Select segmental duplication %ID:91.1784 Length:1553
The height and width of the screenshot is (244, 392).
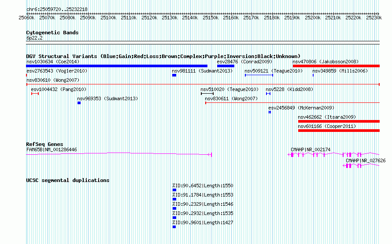[x=174, y=199]
